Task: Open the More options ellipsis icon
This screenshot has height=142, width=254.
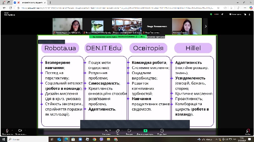Action: (162, 130)
